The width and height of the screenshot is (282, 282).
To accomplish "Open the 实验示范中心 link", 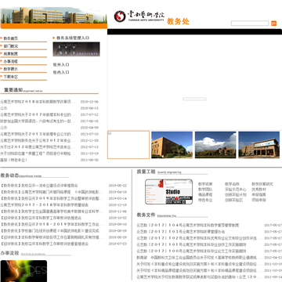I will pyautogui.click(x=236, y=190).
